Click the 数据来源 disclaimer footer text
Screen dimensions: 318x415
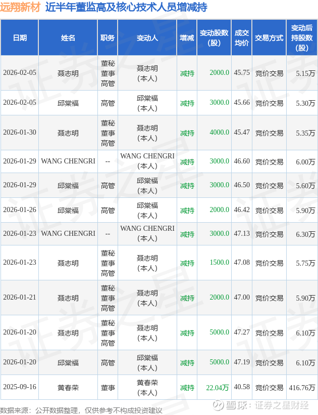81,410
